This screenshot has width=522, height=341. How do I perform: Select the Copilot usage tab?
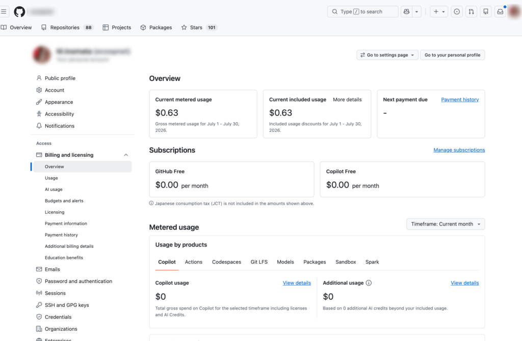(167, 262)
